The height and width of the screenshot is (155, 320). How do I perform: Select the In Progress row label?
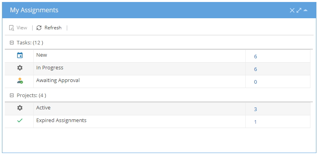pos(50,68)
